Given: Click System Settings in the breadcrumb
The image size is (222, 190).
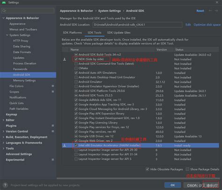Looking at the screenshot, I should pyautogui.click(x=110, y=11).
